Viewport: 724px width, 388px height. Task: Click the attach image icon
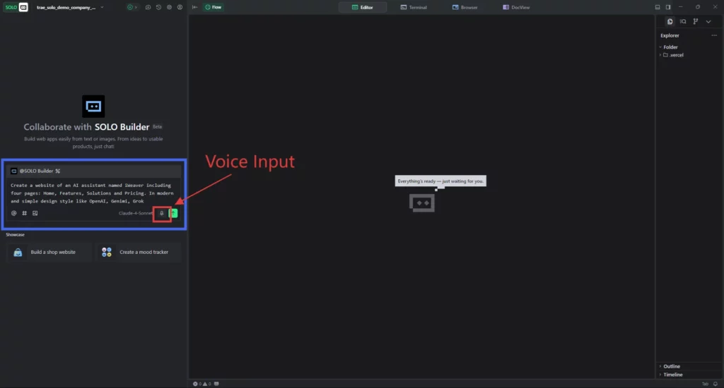point(35,213)
